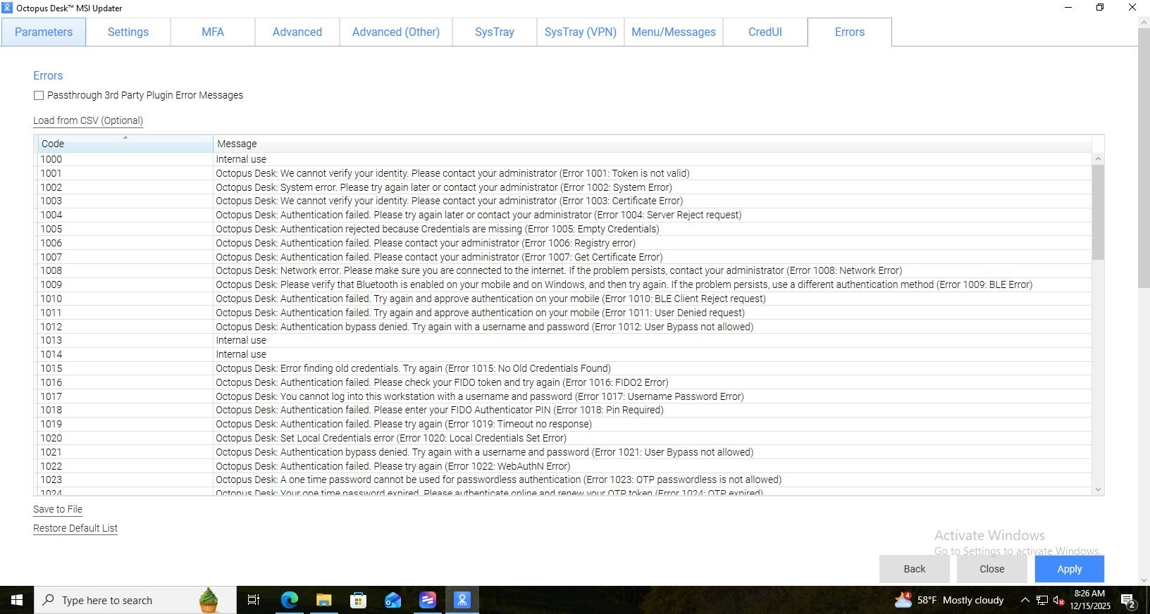Select the error 1001 Token not valid message
The height and width of the screenshot is (614, 1150).
452,173
